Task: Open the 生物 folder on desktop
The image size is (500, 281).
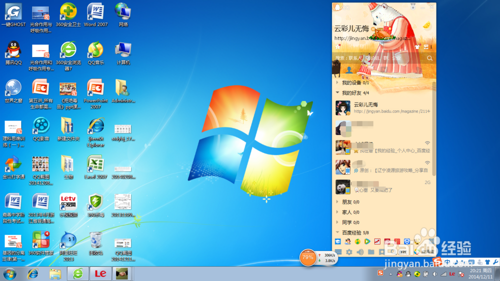Action: (68, 167)
